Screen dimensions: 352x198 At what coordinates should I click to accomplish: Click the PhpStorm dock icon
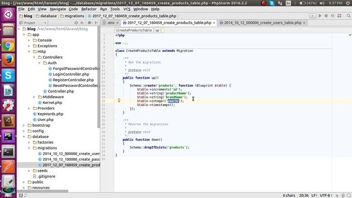[x=8, y=136]
